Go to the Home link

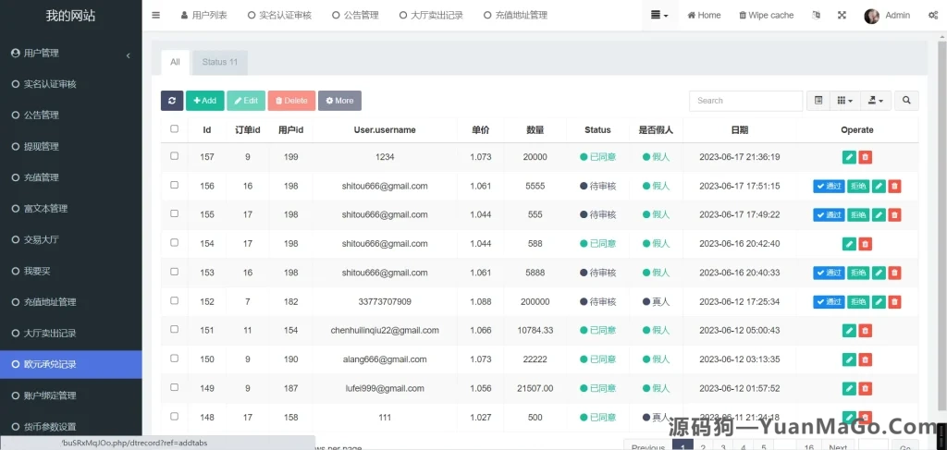704,15
